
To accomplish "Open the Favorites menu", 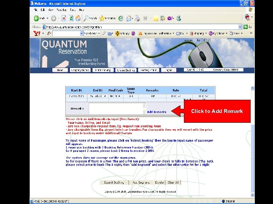I will [61, 10].
